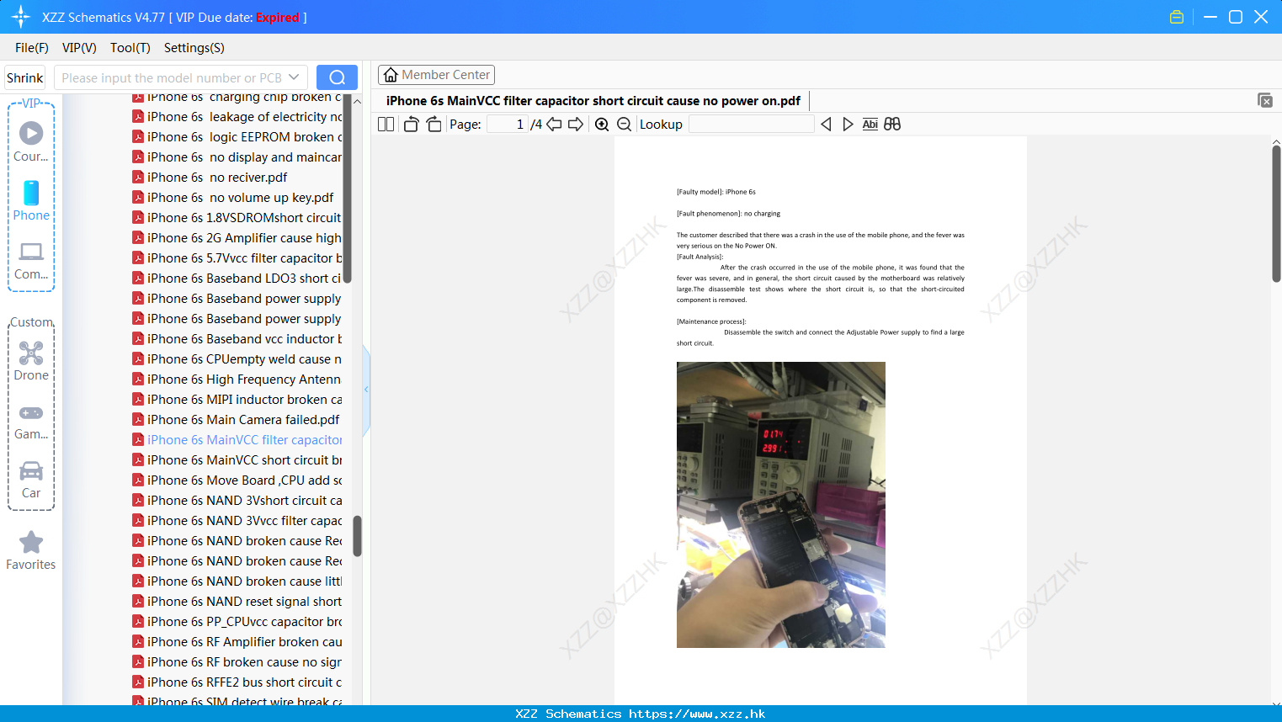Open iPhone 6s no display and maincam file
1282x722 pixels.
tap(237, 157)
